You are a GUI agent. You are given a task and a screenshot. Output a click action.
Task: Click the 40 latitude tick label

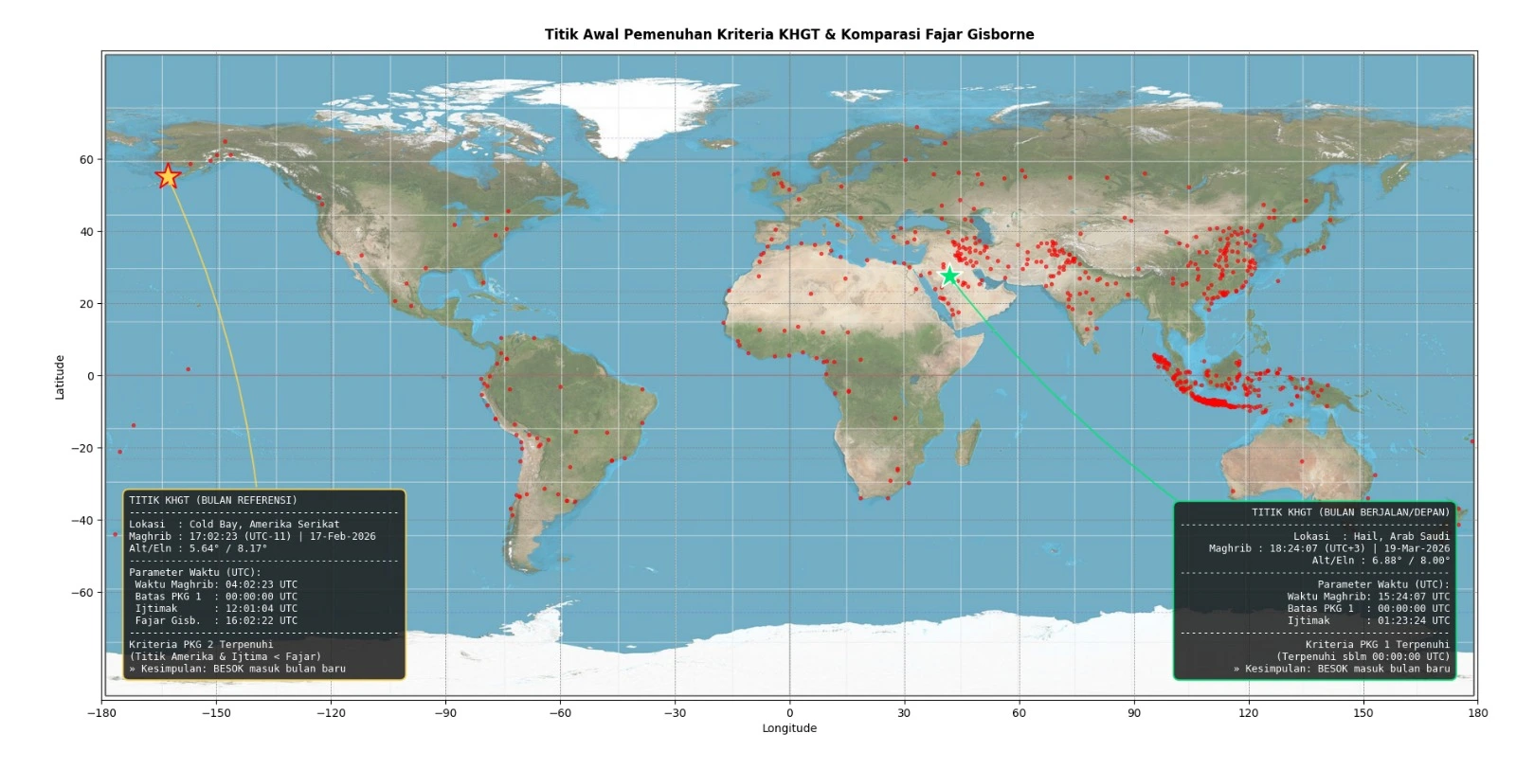(86, 232)
